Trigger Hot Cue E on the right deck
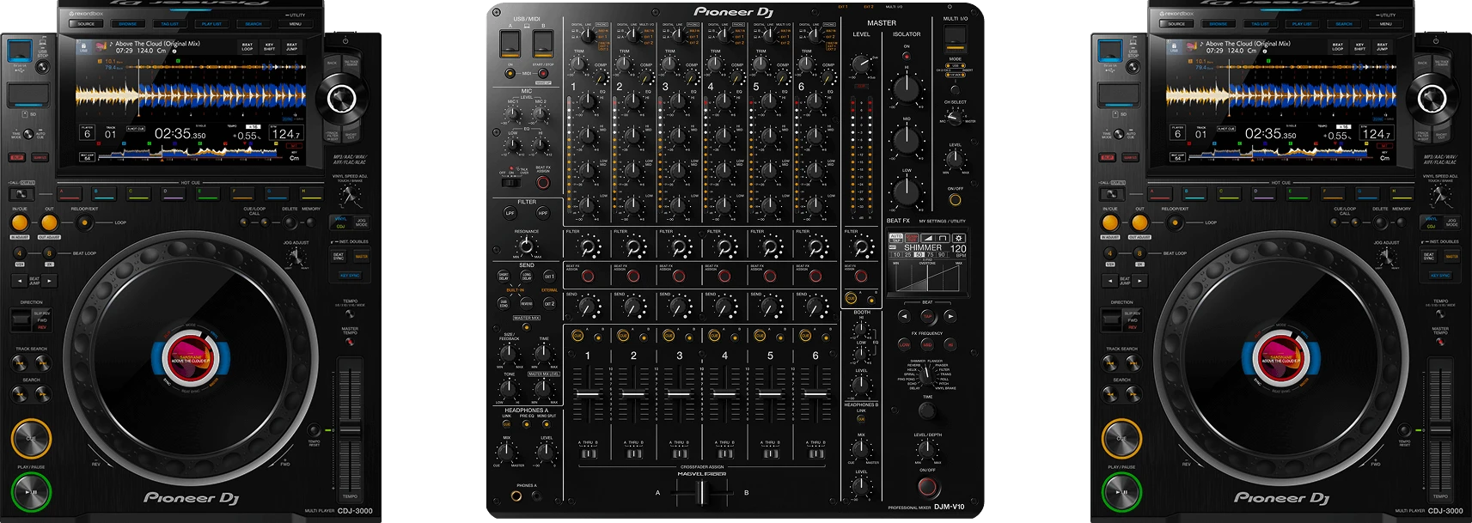Image resolution: width=1472 pixels, height=523 pixels. pyautogui.click(x=1297, y=194)
